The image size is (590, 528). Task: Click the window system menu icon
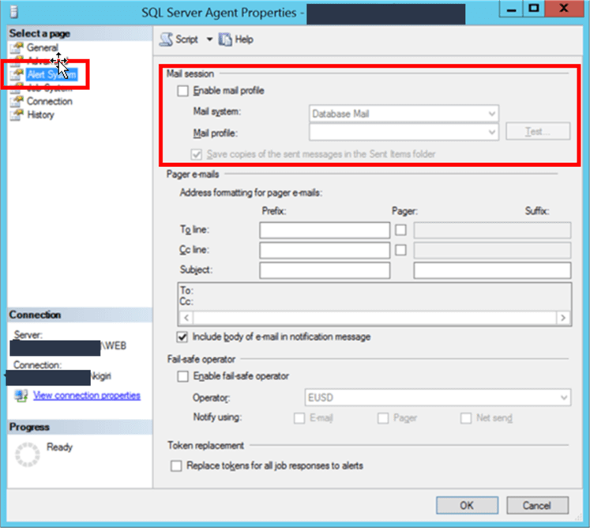14,12
